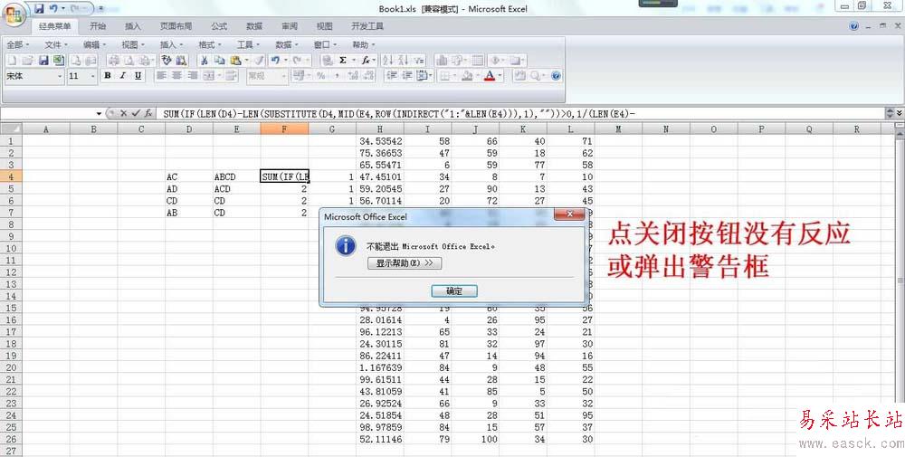Open the 工具 classic menu
905x457 pixels.
248,44
